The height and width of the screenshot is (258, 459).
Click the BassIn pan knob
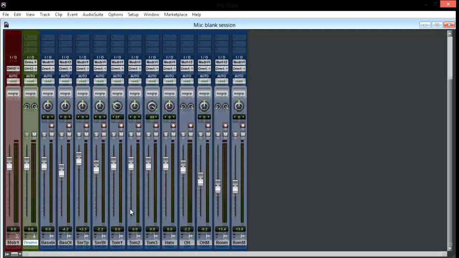click(48, 106)
